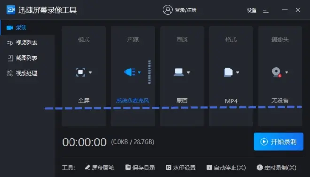Screen dimensions: 310x177
Task: Expand the 格式 dropdown arrow
Action: coord(238,72)
